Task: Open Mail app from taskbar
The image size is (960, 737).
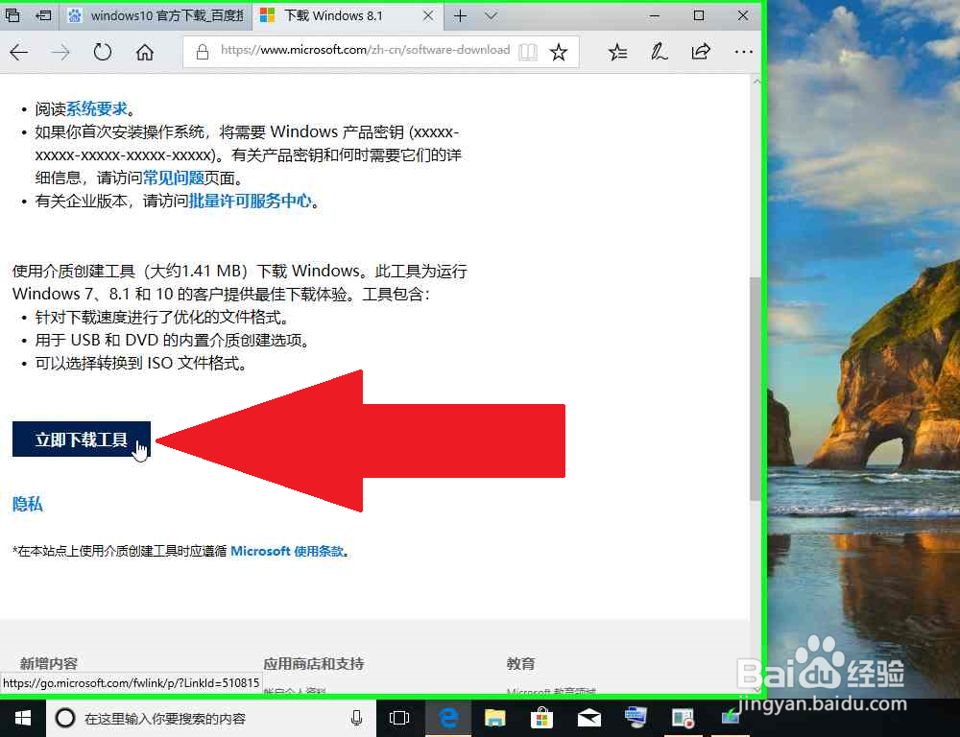Action: (589, 718)
